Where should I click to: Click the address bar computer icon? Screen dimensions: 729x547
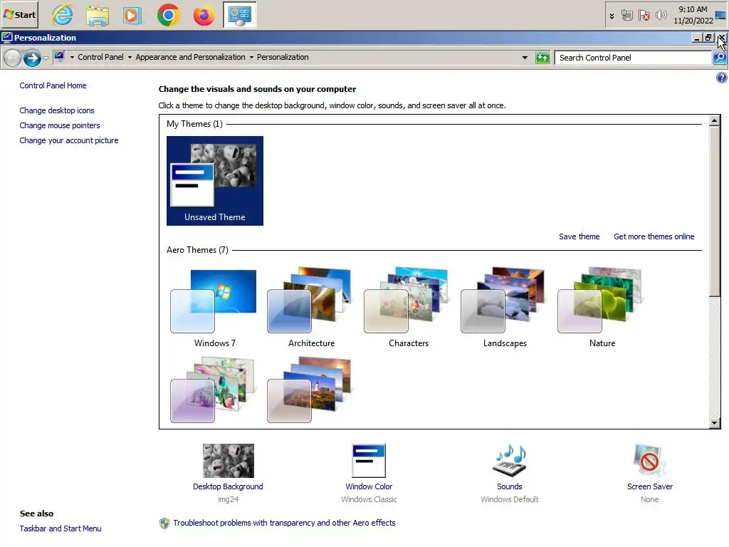(60, 57)
